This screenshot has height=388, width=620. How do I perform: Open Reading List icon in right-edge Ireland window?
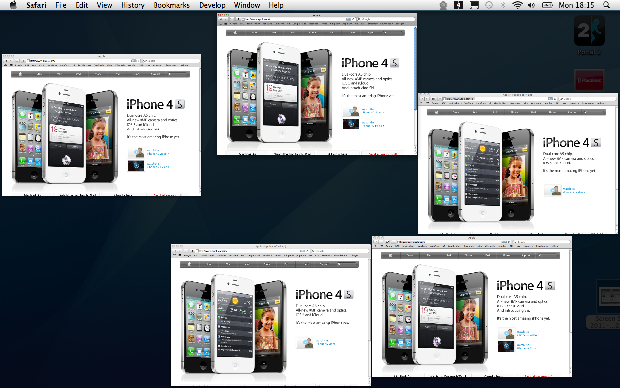coord(421,103)
